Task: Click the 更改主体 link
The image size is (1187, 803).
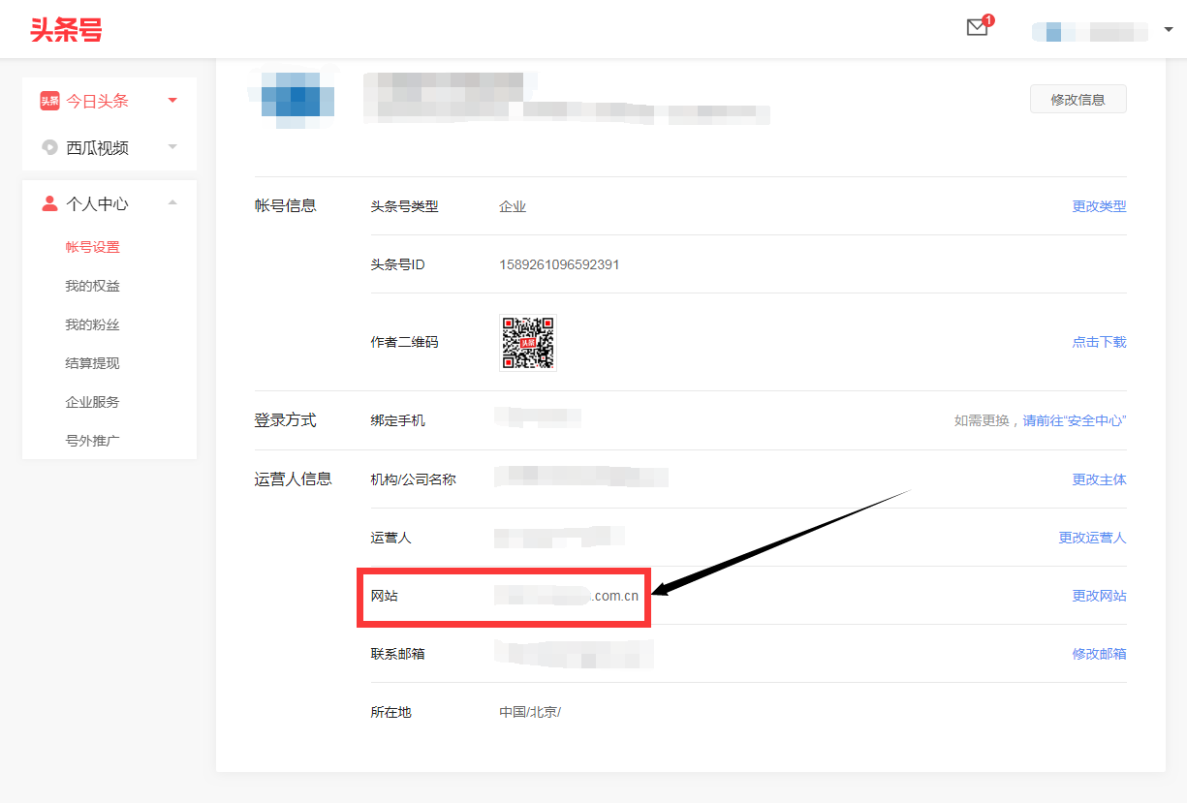Action: tap(1099, 479)
